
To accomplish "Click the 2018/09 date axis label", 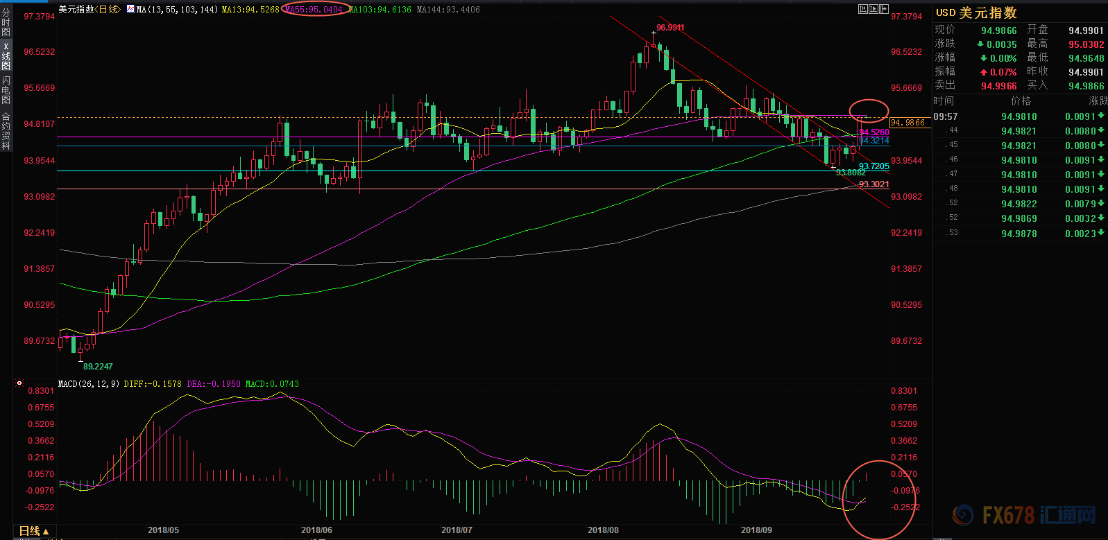I will pos(756,530).
